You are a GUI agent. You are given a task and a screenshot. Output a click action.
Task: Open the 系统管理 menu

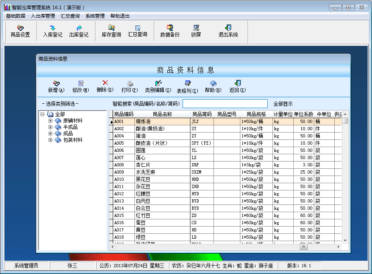(x=95, y=16)
